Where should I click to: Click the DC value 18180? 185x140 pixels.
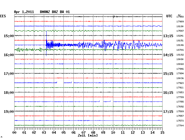(180, 26)
